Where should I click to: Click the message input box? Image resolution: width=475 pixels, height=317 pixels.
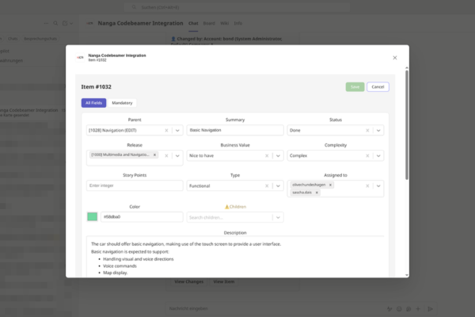(272, 308)
